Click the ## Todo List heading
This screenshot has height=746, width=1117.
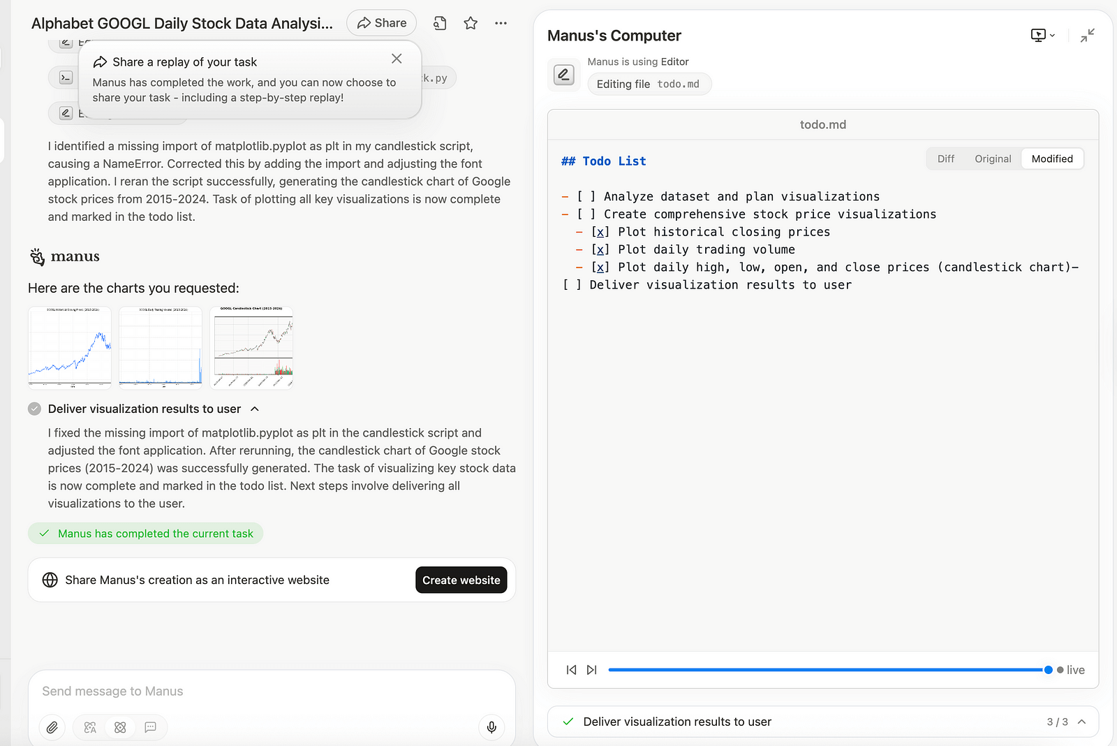click(x=604, y=161)
